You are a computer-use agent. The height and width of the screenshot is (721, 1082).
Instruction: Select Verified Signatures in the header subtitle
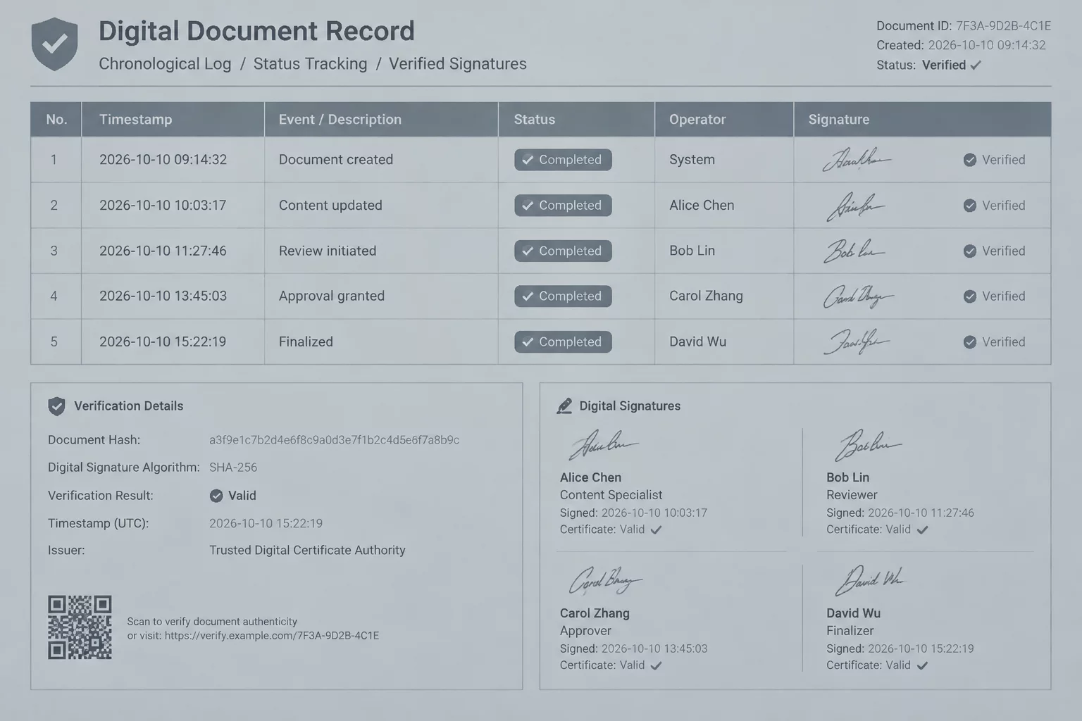(x=458, y=64)
